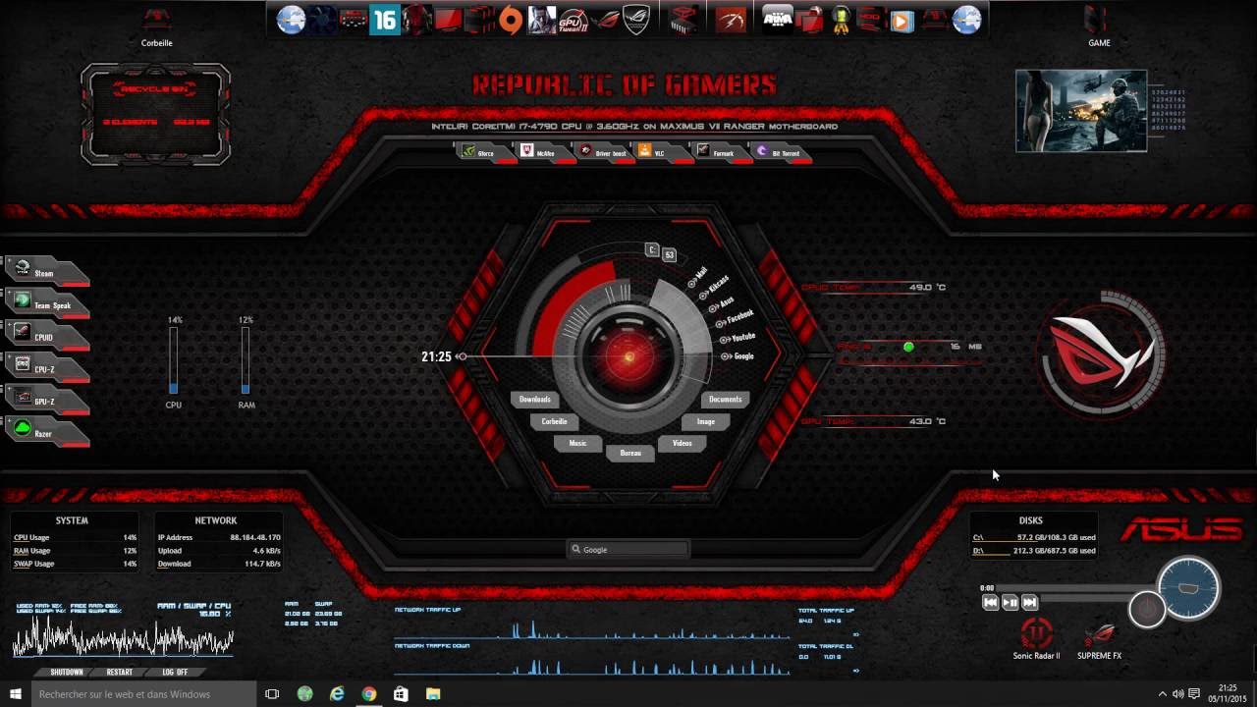Open the blue 16 tile in dock
Image resolution: width=1257 pixels, height=707 pixels.
click(384, 20)
